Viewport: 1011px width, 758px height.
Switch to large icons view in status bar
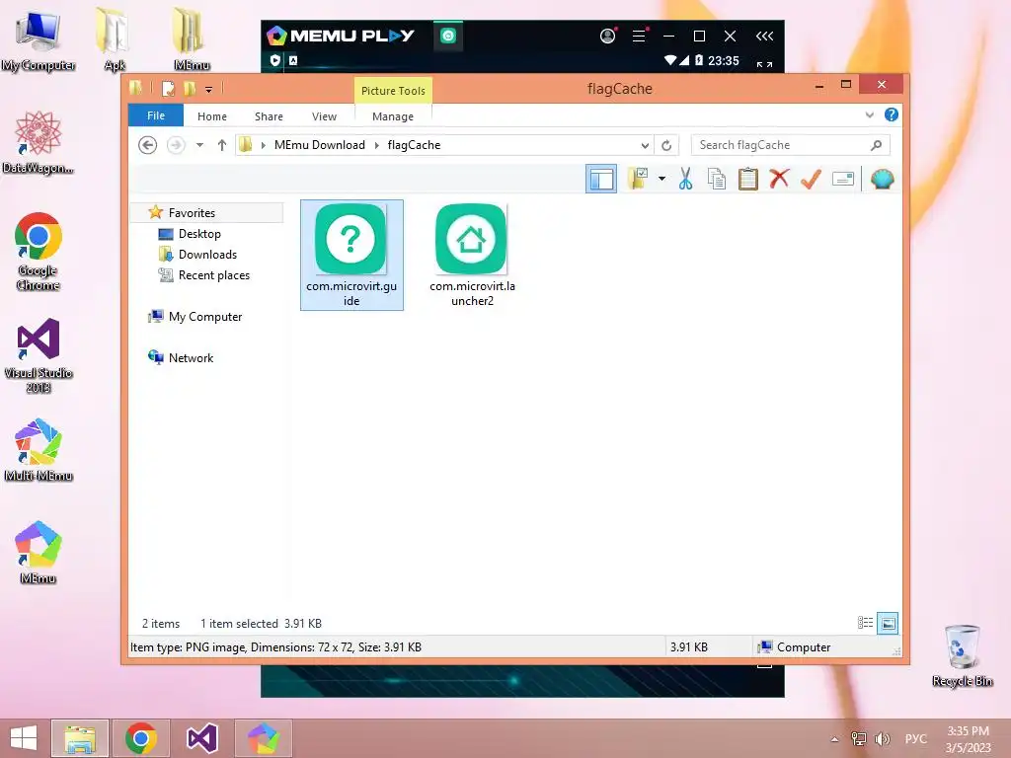(888, 623)
